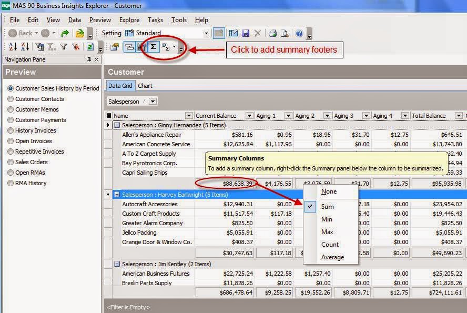Print using the printer icon
The image size is (467, 313).
[272, 33]
